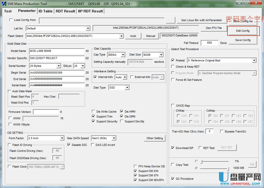264x188 pixels.
Task: Click the Model Name input field
Action: pyautogui.click(x=57, y=51)
